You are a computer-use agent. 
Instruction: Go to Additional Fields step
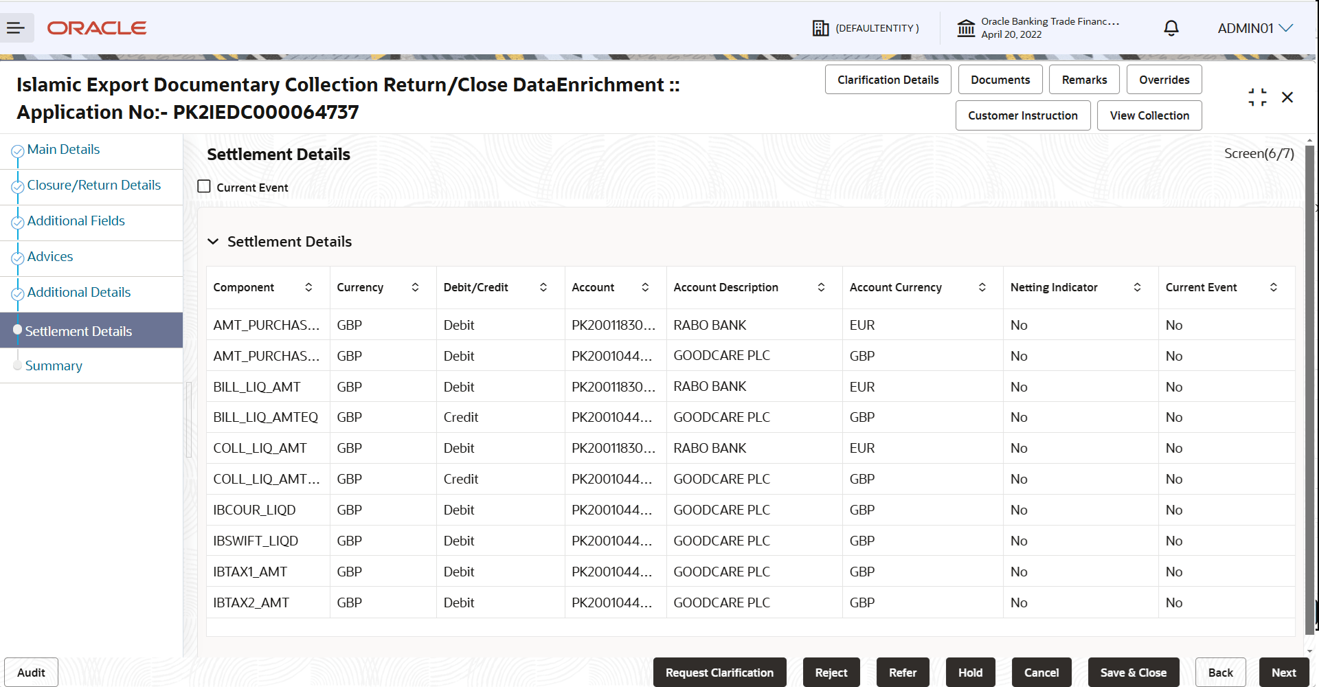point(76,221)
